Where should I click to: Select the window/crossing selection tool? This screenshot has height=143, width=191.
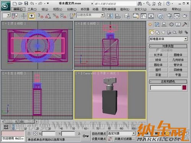click(x=15, y=16)
